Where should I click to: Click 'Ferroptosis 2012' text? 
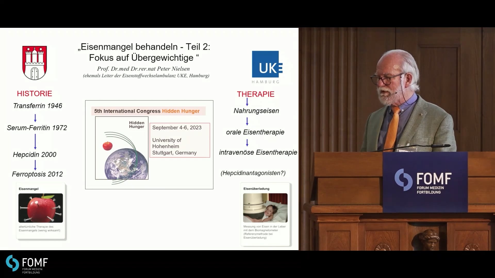click(37, 174)
